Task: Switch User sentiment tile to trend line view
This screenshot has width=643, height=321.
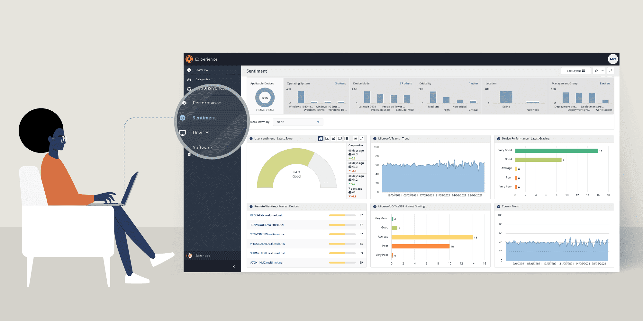Action: [333, 139]
